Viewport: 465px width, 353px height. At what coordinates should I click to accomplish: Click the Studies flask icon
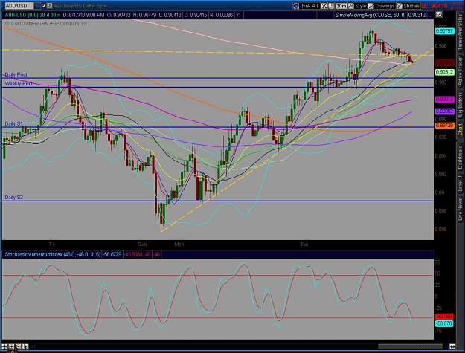(x=400, y=6)
